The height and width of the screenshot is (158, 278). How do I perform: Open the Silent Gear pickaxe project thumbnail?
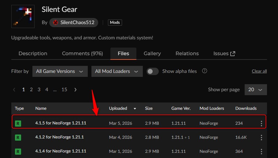[23, 16]
